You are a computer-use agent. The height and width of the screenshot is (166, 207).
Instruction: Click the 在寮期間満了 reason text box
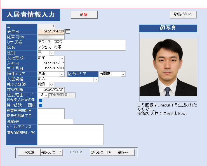[x=62, y=95]
